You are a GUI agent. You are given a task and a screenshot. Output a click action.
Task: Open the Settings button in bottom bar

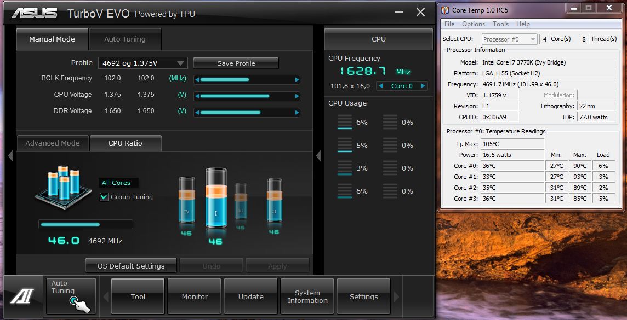point(363,296)
